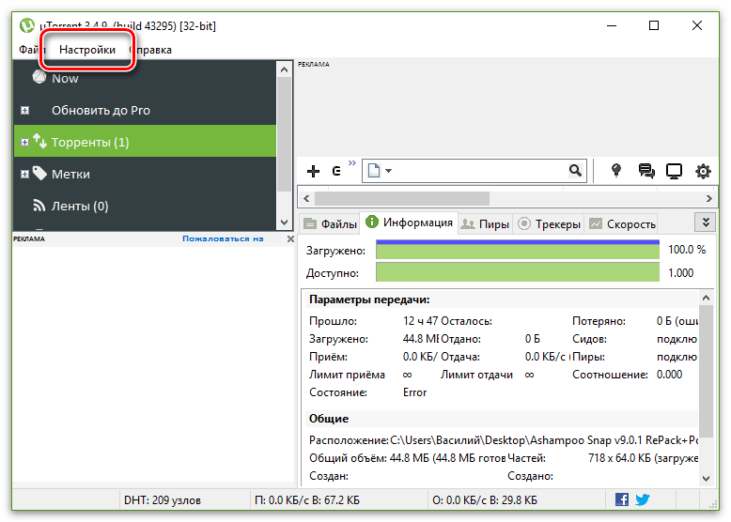Expand the Обновить до Pro node
This screenshot has width=731, height=522.
click(25, 111)
